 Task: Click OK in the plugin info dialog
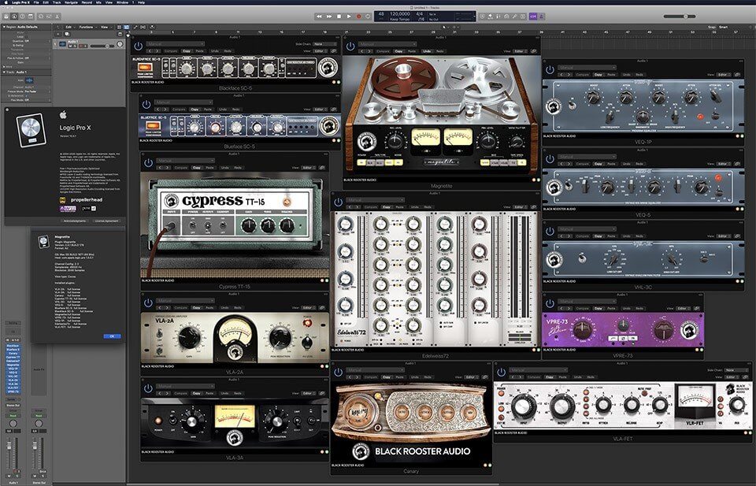coord(112,336)
